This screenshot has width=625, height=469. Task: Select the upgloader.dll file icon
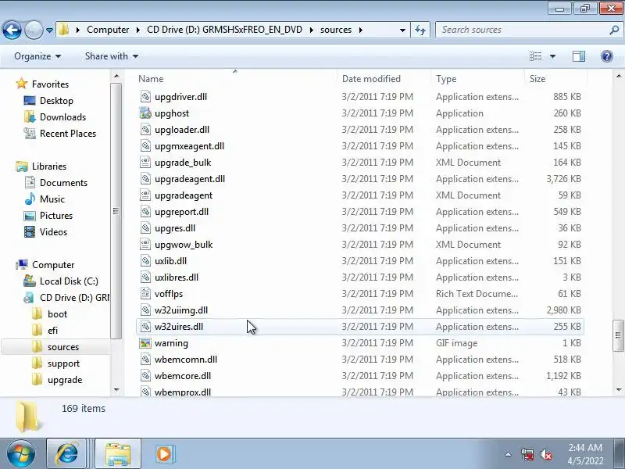(145, 129)
